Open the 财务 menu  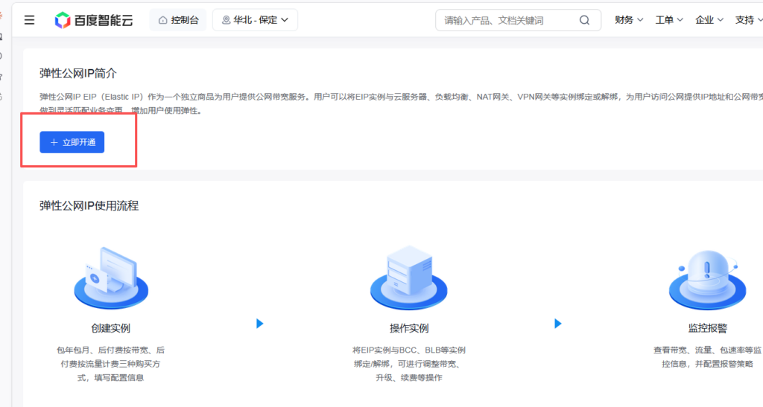pos(629,20)
